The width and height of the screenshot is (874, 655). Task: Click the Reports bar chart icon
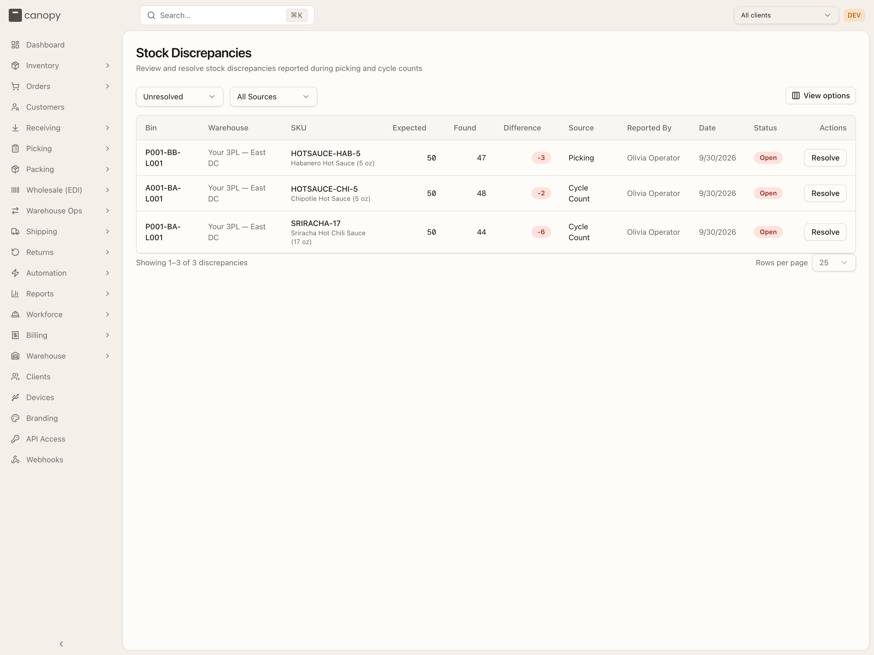tap(15, 294)
